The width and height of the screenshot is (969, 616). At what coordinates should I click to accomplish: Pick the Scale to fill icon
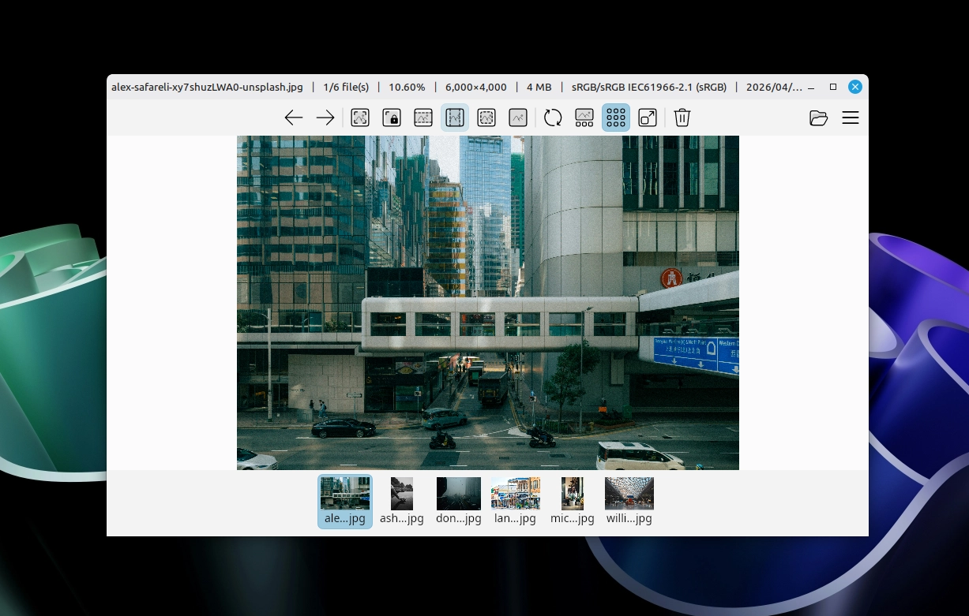(518, 118)
